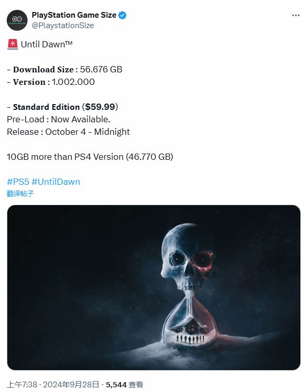Click the post timestamp 上午7:38

pyautogui.click(x=22, y=385)
